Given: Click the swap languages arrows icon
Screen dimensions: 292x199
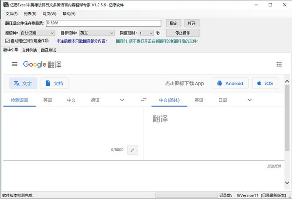Looking at the screenshot, I should (144, 100).
